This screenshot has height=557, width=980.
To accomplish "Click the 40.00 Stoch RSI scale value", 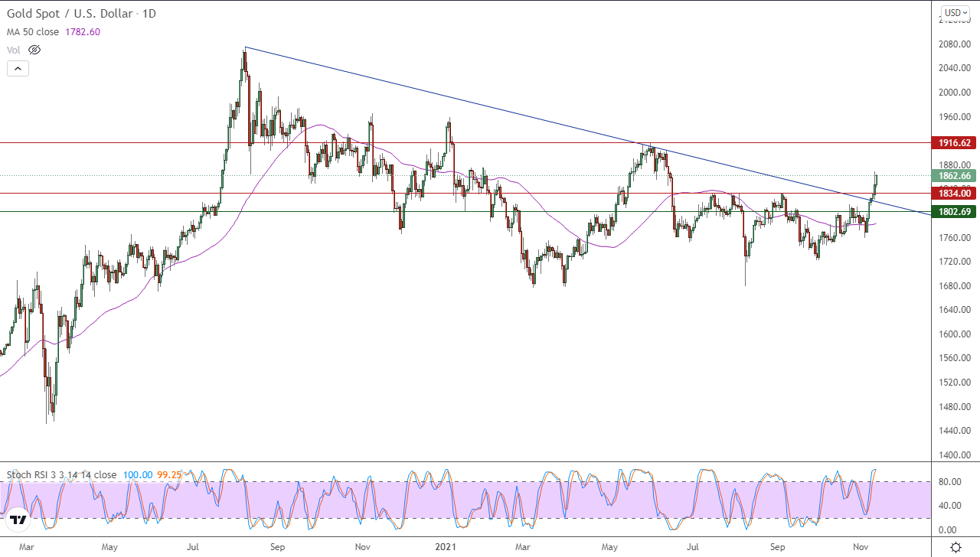I will [949, 505].
